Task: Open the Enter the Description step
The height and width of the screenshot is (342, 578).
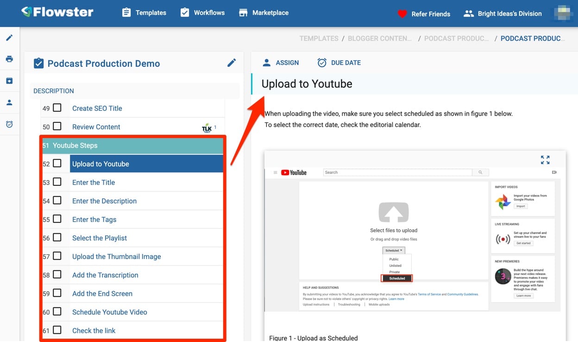Action: click(105, 201)
